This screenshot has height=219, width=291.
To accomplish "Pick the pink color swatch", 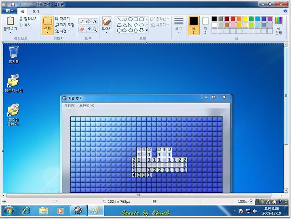I will click(233, 25).
